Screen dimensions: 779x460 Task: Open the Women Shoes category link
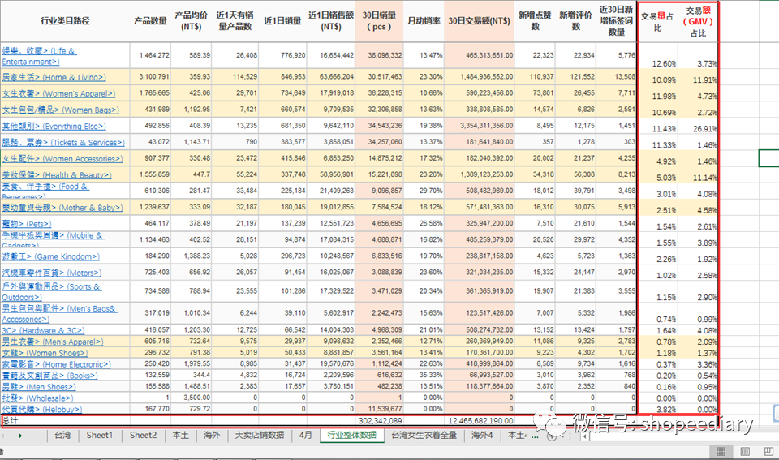click(45, 353)
